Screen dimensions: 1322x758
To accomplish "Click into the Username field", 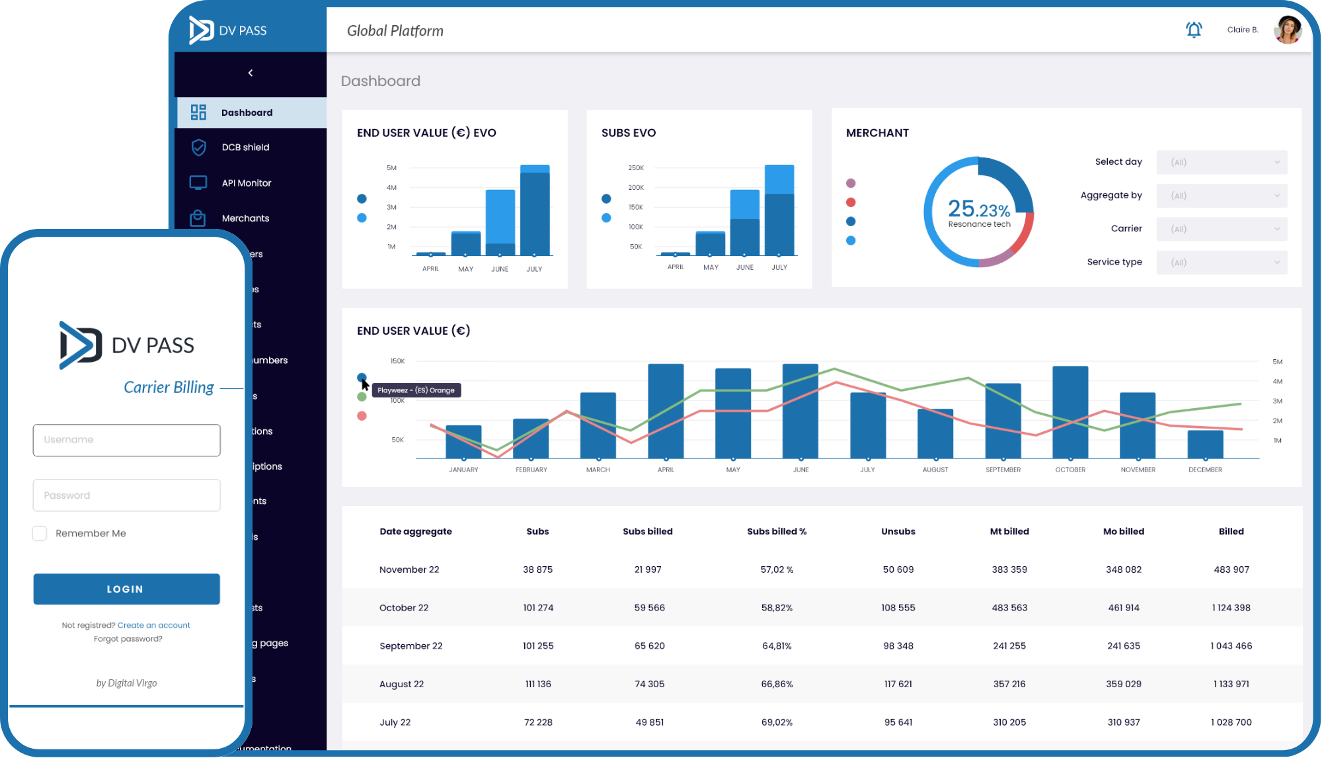I will [x=126, y=440].
